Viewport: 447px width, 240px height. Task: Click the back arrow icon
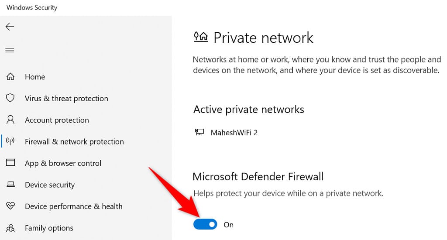(10, 27)
